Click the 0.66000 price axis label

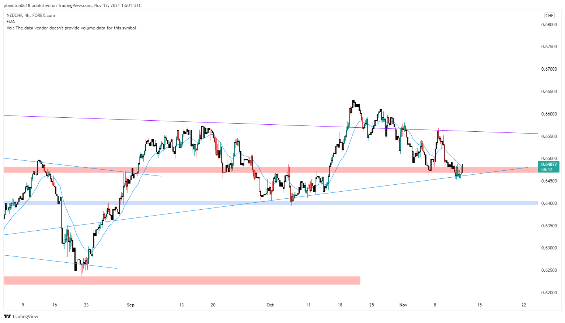549,114
